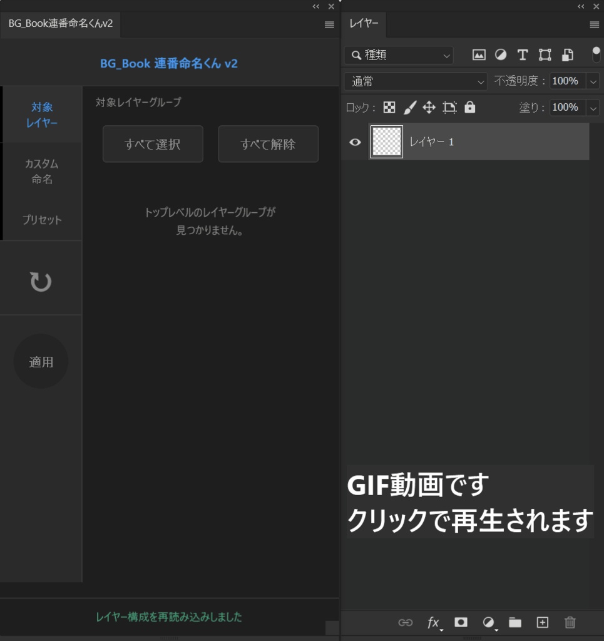
Task: Open the BG_Book panel hamburger menu
Action: [x=329, y=25]
